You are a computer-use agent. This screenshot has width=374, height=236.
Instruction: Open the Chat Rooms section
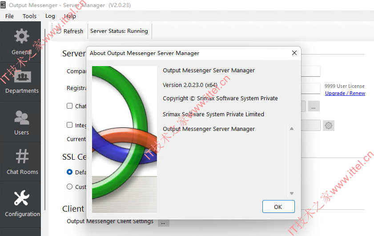(x=21, y=162)
